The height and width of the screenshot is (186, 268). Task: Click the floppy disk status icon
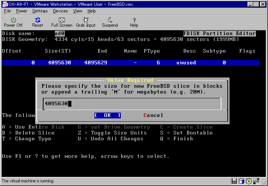pyautogui.click(x=234, y=181)
